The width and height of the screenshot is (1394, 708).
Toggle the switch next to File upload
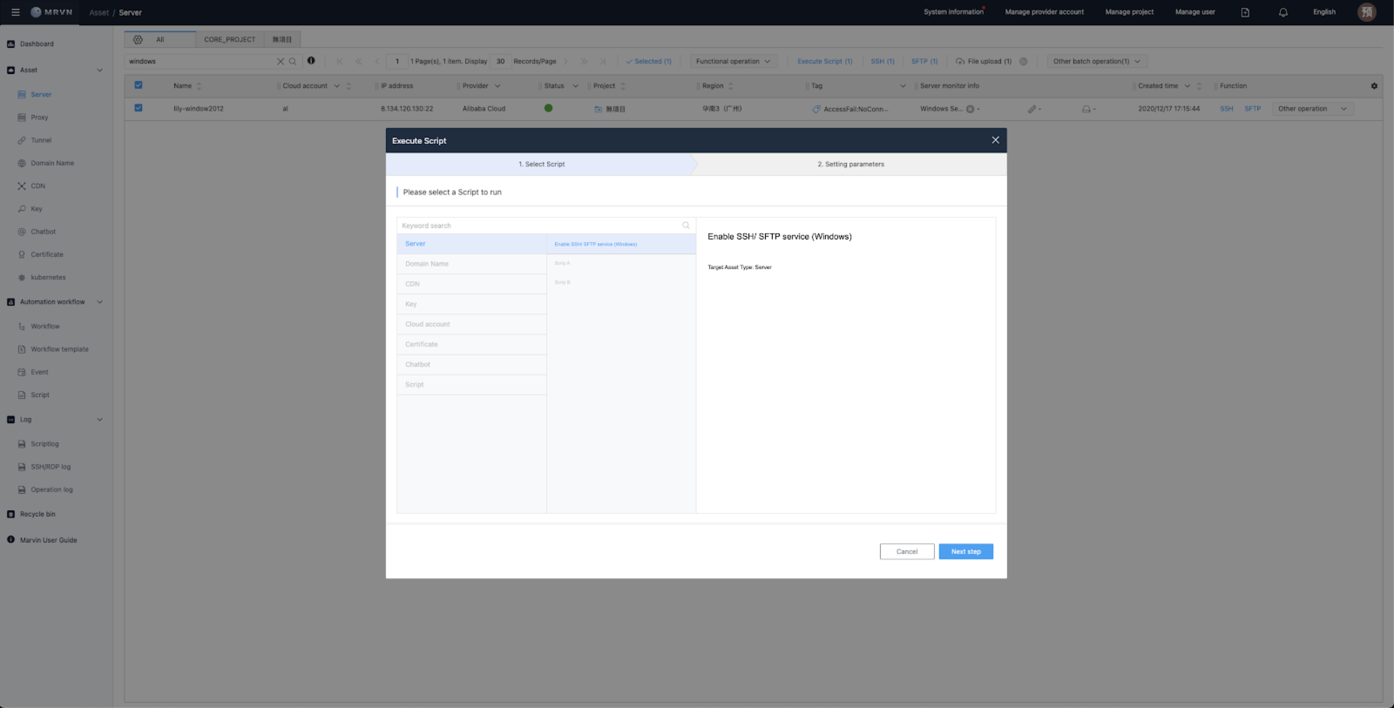pyautogui.click(x=1023, y=61)
